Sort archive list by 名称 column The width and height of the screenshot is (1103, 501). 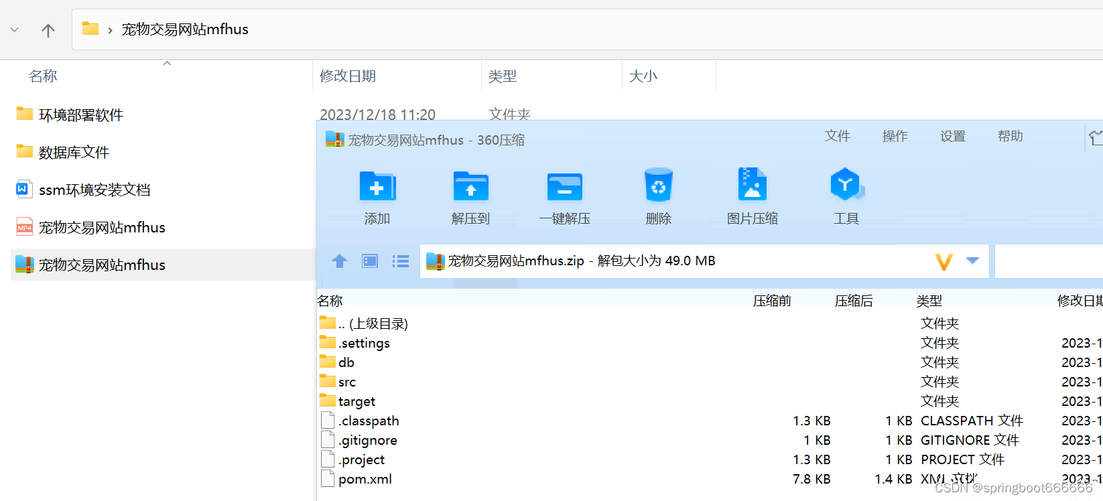pos(330,301)
